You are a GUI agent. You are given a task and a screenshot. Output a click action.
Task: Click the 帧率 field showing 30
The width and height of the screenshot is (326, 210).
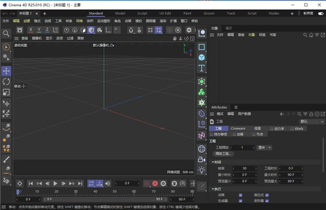(x=244, y=168)
